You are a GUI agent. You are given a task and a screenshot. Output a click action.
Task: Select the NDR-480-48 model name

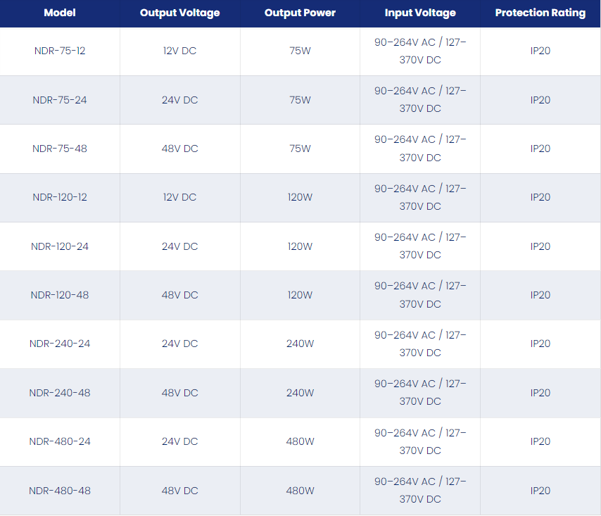click(x=60, y=491)
